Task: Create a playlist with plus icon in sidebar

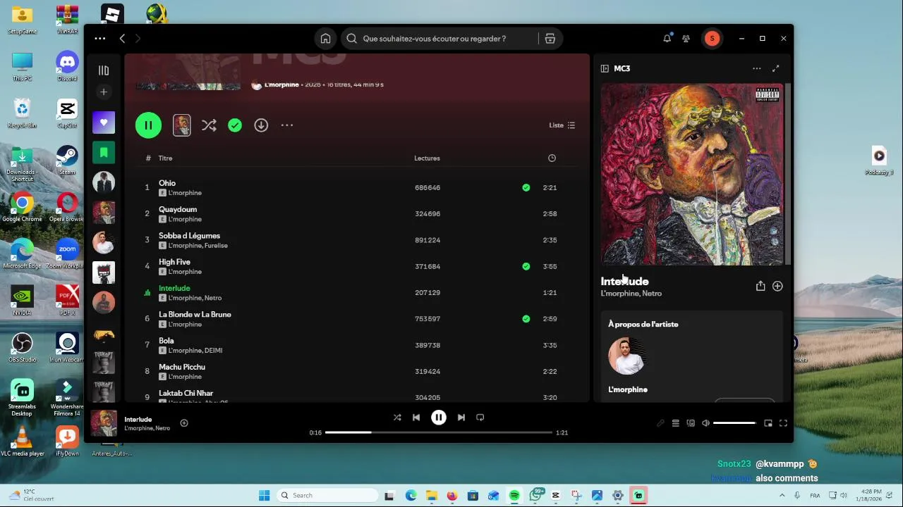Action: pyautogui.click(x=104, y=92)
